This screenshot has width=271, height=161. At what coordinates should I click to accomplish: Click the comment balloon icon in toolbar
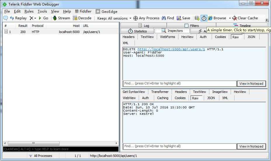tap(6, 18)
